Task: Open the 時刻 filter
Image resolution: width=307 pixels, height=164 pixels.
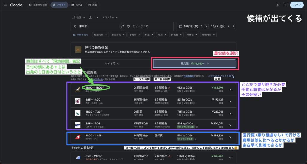Action: pyautogui.click(x=162, y=35)
